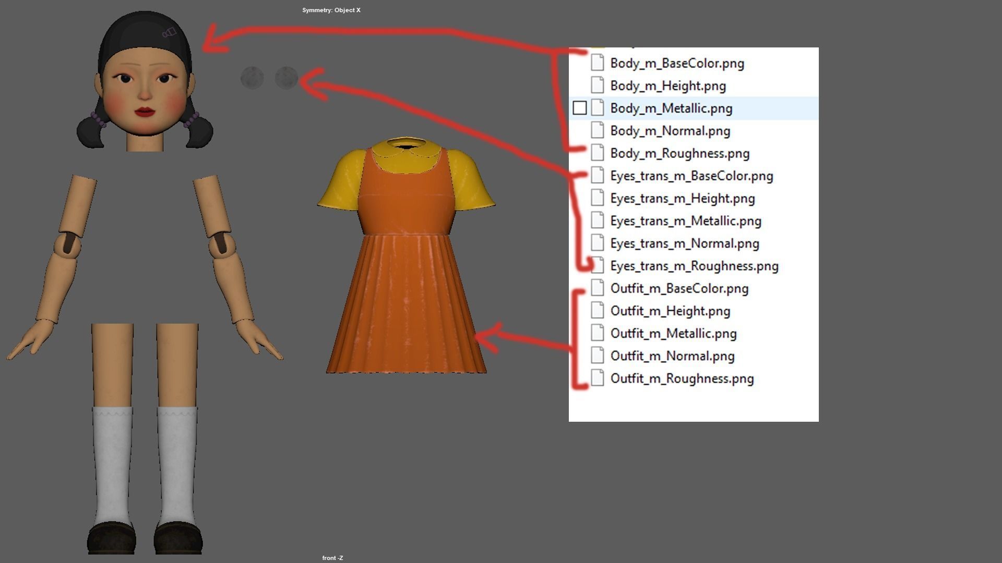Select the Outfit_m_BaseColor.png file name

pyautogui.click(x=679, y=288)
